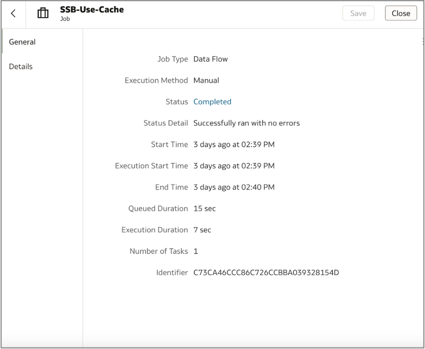Select the General section in the sidebar

click(x=22, y=42)
